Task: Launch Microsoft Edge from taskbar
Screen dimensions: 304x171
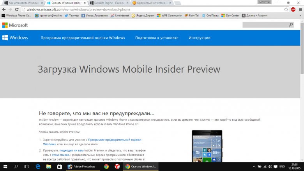Action: click(x=38, y=167)
